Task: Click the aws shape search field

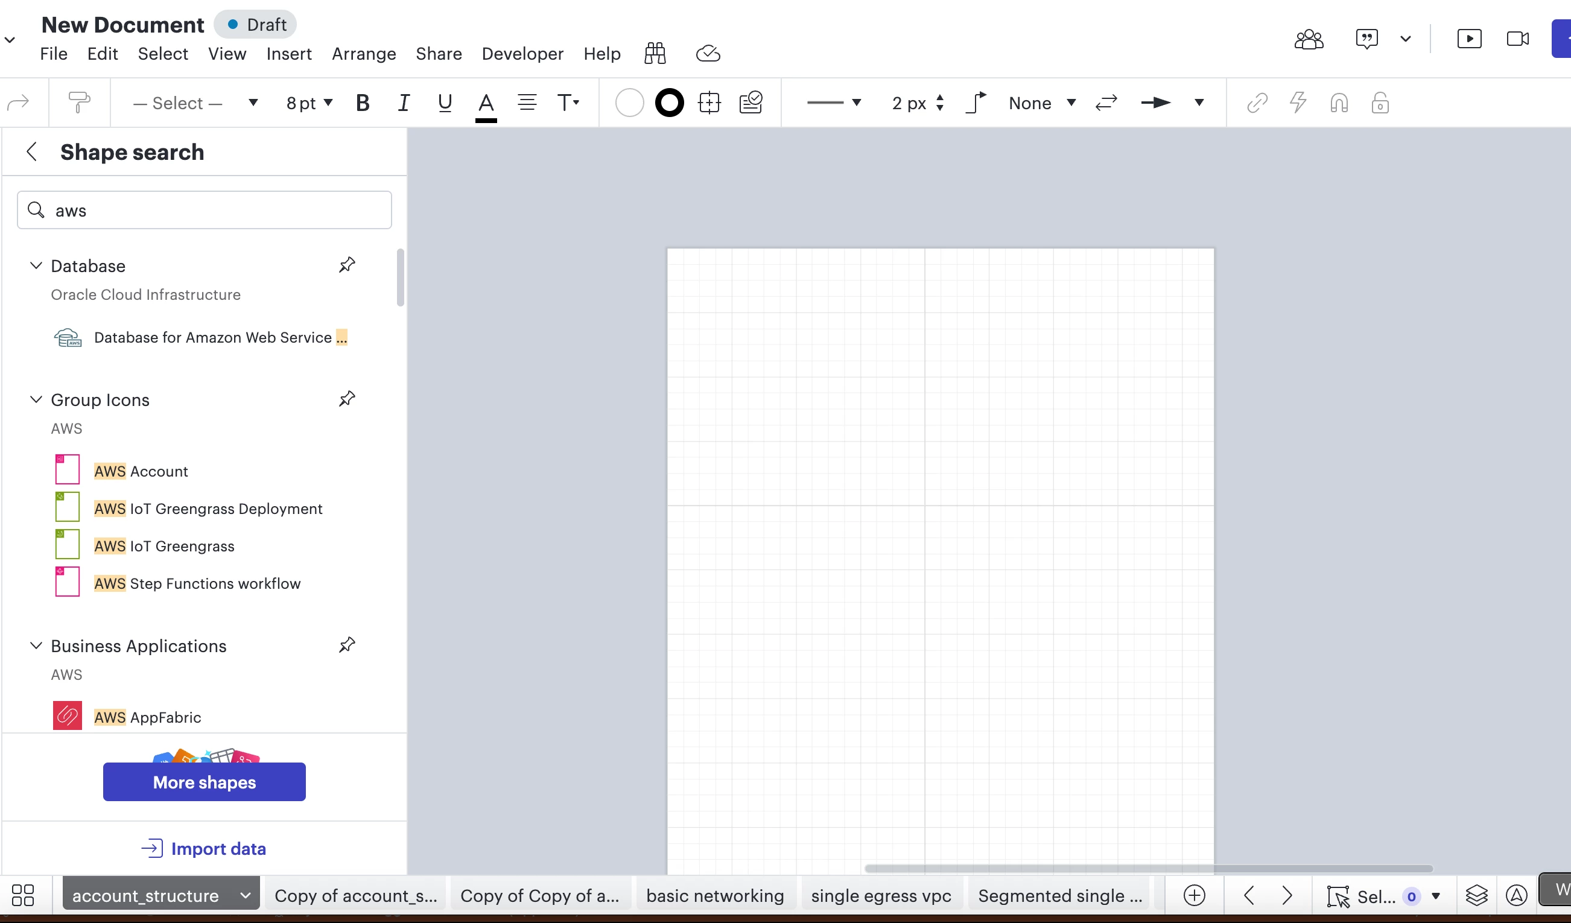Action: pyautogui.click(x=204, y=210)
